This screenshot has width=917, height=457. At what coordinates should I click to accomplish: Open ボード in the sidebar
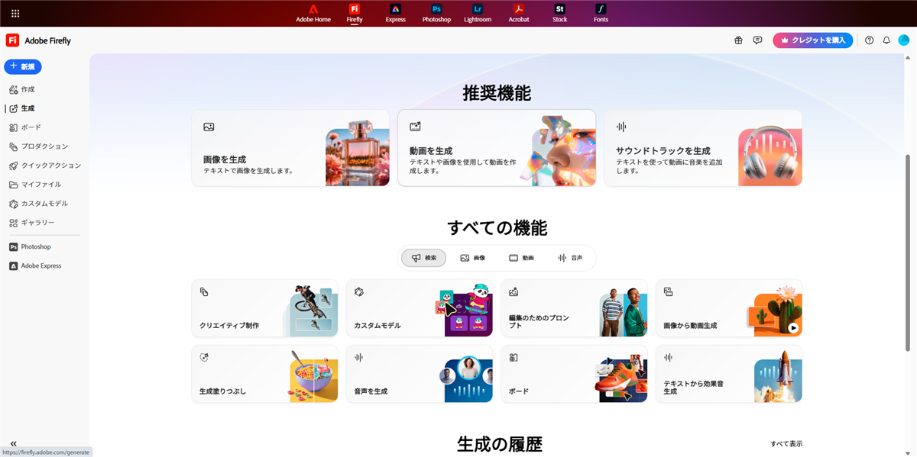click(31, 127)
